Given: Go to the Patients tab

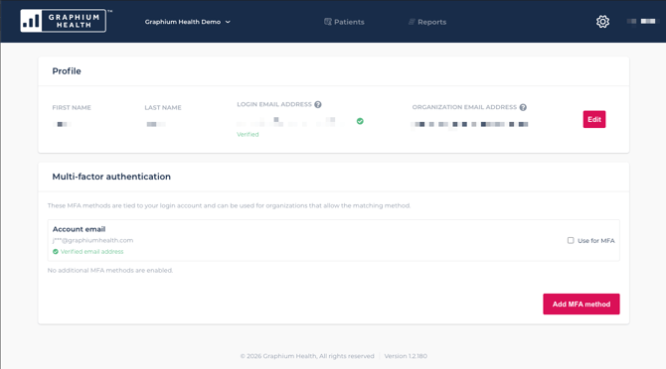Looking at the screenshot, I should pos(344,22).
